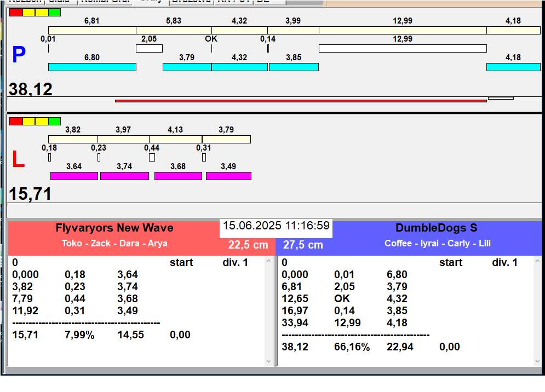Viewport: 545px width, 392px height.
Task: Select the red L lane letter
Action: click(x=18, y=160)
